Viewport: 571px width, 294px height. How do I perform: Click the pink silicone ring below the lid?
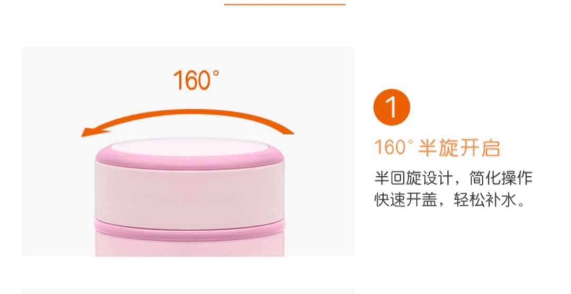190,228
